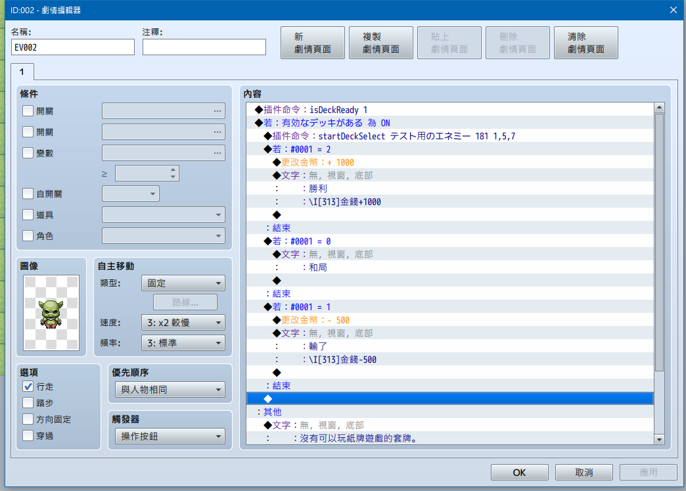Image resolution: width=686 pixels, height=491 pixels.
Task: Select the 其他 else branch line
Action: [450, 411]
